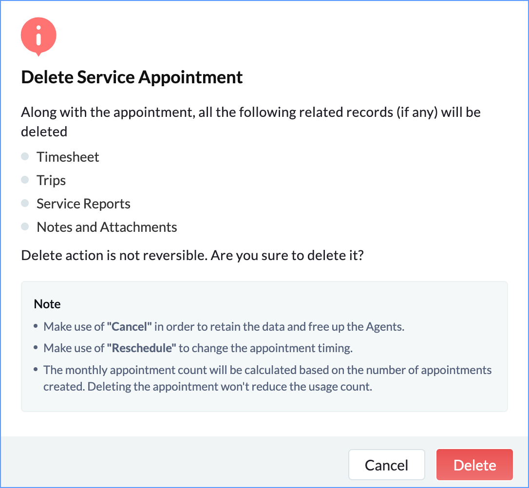The width and height of the screenshot is (529, 488).
Task: Click the Delete Service Appointment heading
Action: click(x=132, y=77)
